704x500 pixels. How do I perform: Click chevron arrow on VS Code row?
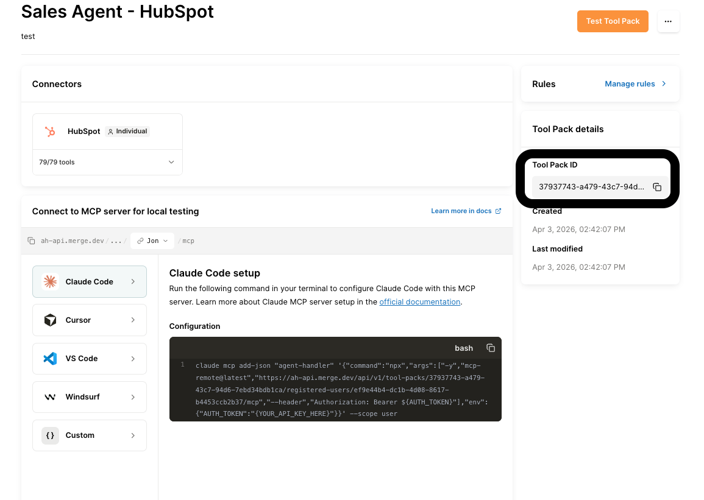133,359
